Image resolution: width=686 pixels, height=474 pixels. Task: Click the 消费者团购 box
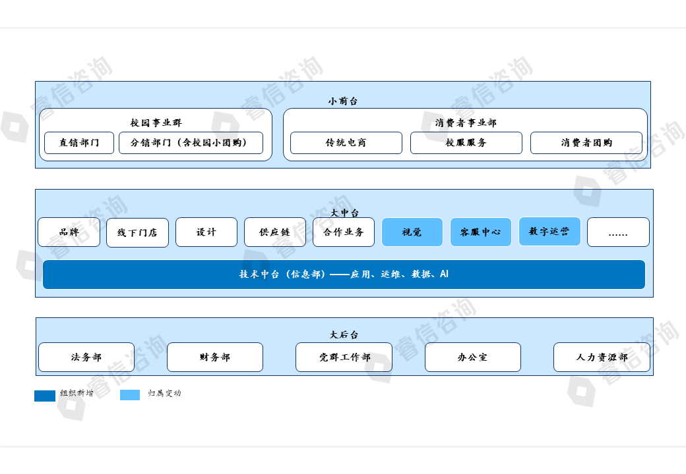pos(586,143)
